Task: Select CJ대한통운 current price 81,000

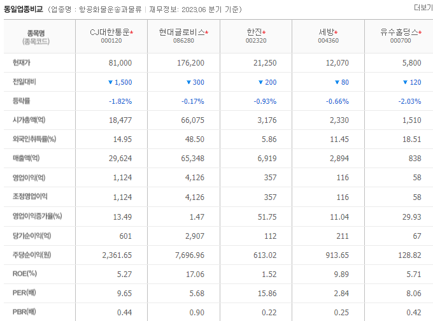Action: [x=120, y=63]
